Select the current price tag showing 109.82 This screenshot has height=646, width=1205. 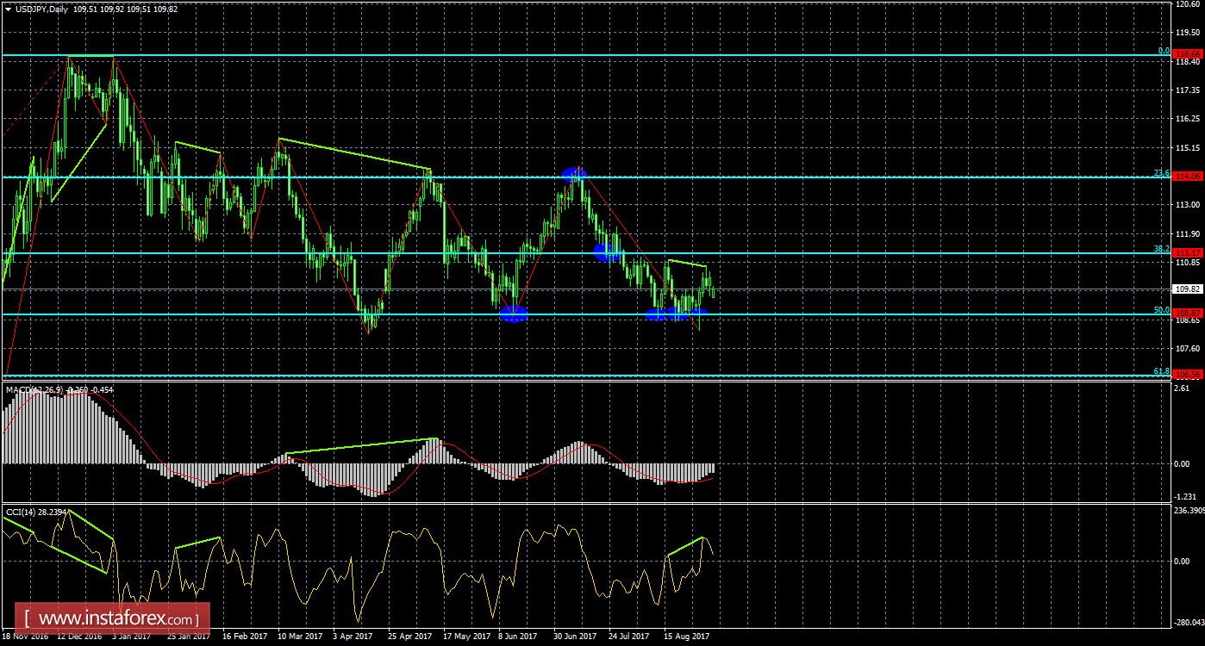coord(1187,290)
